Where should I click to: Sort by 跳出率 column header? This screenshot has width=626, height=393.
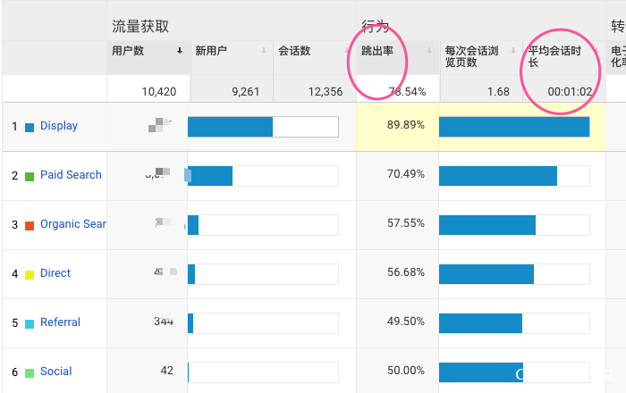[x=376, y=51]
